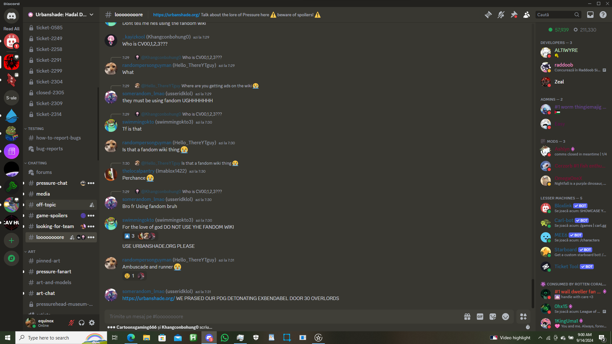Open notification settings bell icon
612x344 pixels.
[x=501, y=15]
